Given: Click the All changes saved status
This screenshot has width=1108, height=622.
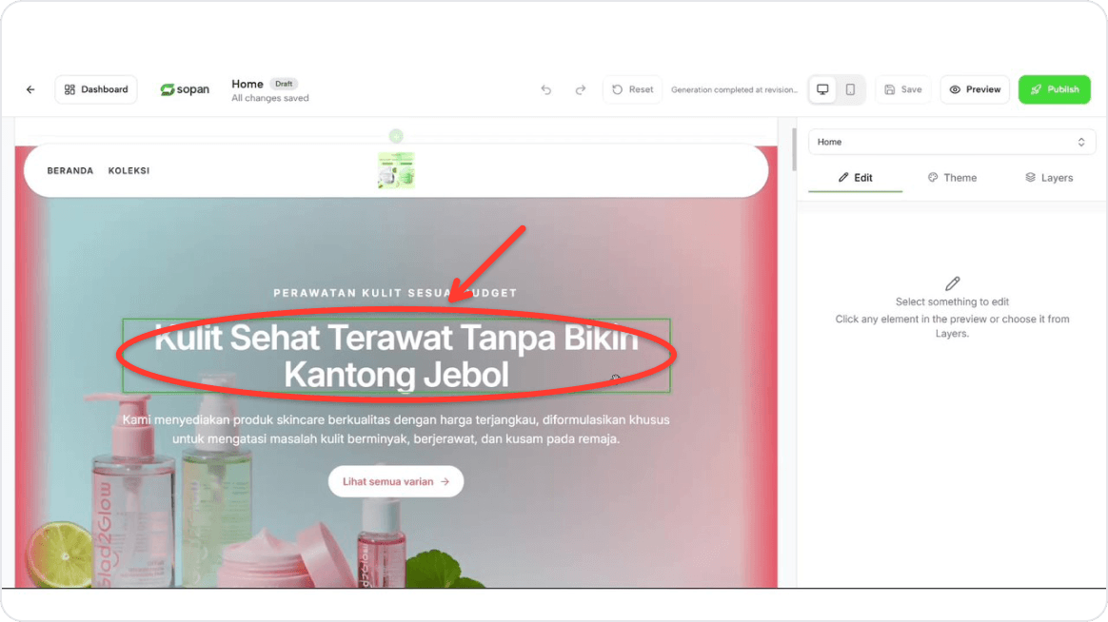Looking at the screenshot, I should (270, 98).
